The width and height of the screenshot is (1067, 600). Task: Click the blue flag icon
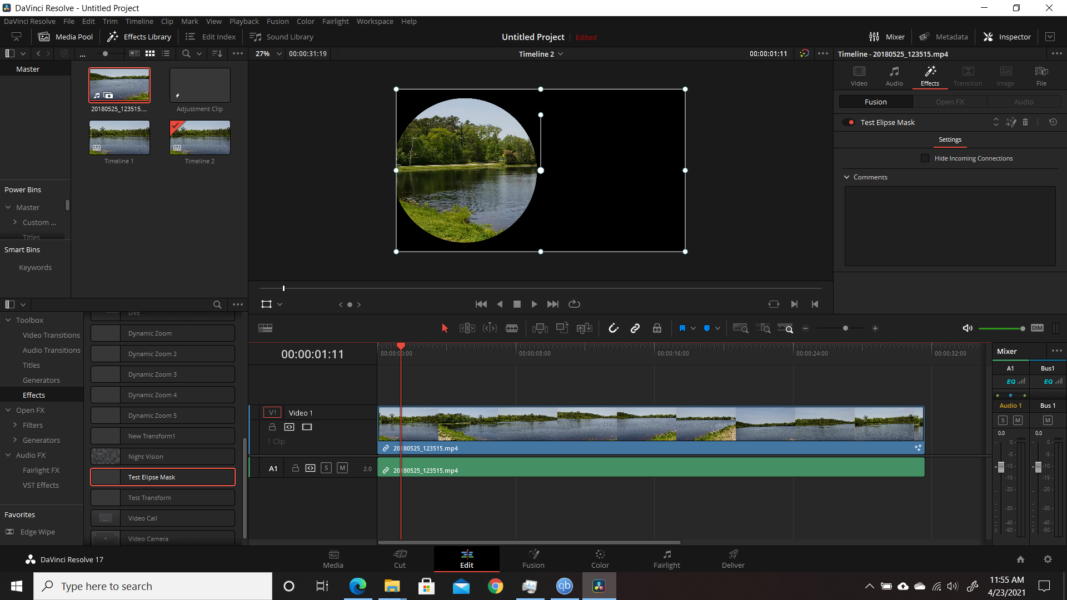tap(682, 328)
